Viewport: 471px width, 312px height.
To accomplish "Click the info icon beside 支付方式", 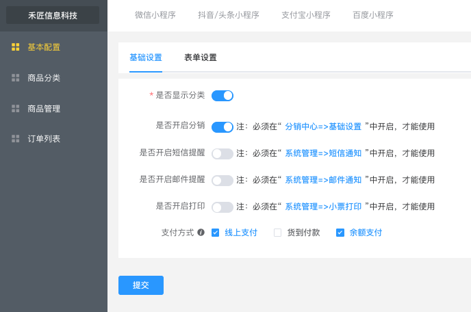I will pyautogui.click(x=201, y=232).
